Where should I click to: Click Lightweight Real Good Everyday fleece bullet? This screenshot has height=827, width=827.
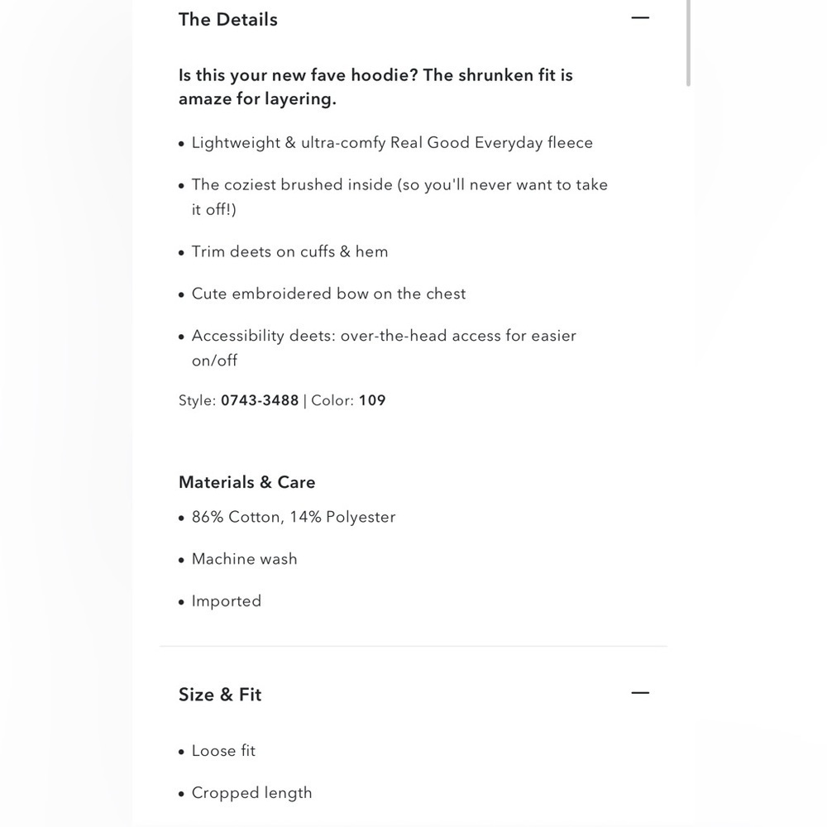point(392,143)
